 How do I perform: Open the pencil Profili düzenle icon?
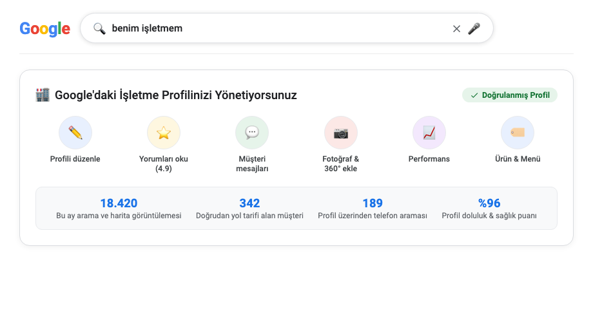click(x=75, y=133)
